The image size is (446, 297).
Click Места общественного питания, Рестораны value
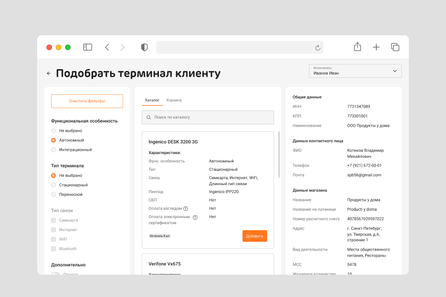tap(368, 252)
